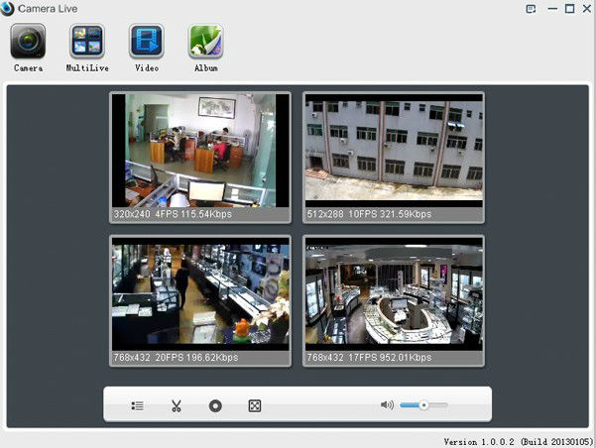Close the Camera Live window
Viewport: 596px width, 448px height.
tap(587, 8)
